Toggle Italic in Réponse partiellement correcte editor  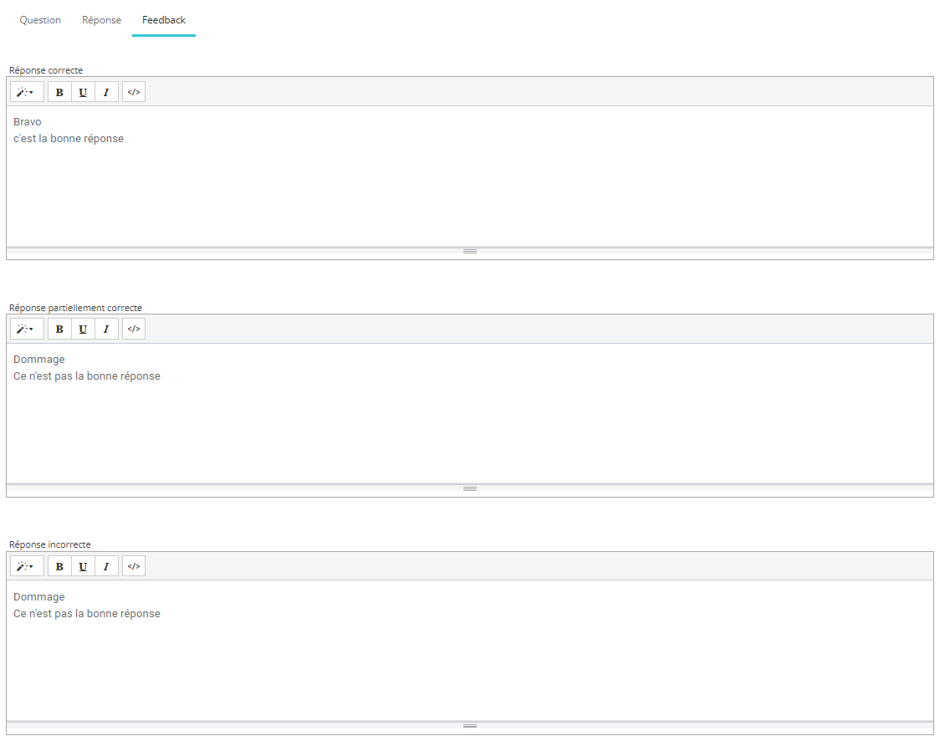[x=106, y=330]
